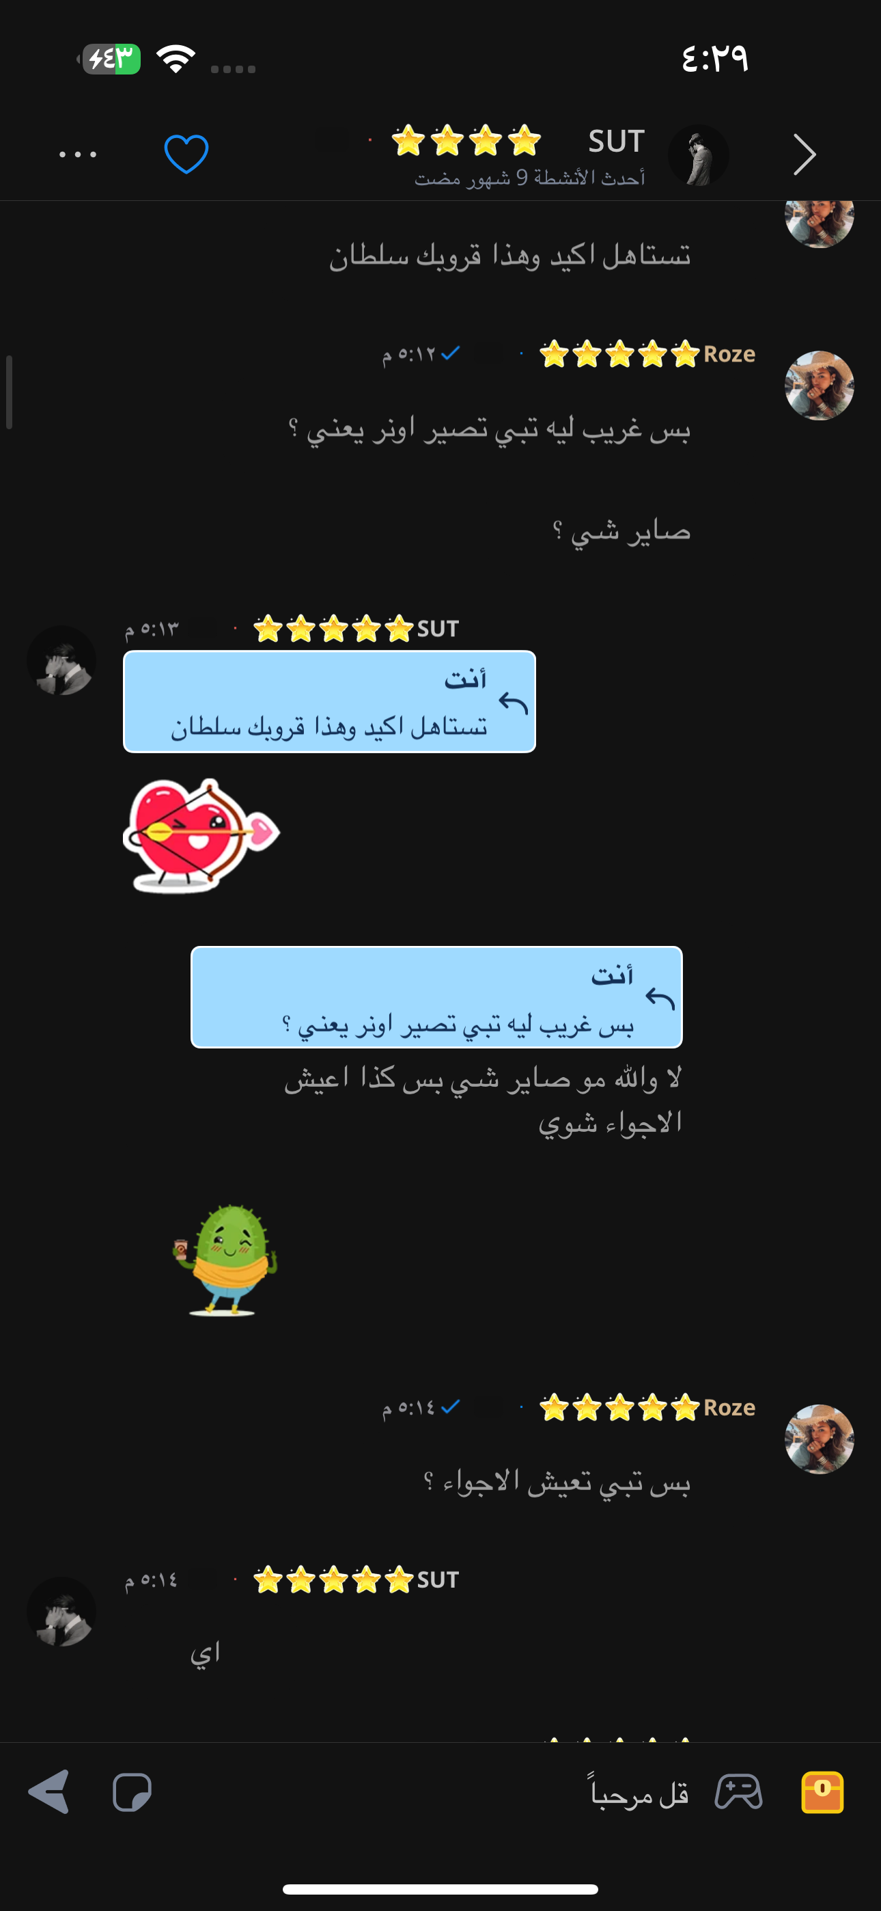Open the sticker picker icon
Image resolution: width=881 pixels, height=1911 pixels.
tap(132, 1792)
